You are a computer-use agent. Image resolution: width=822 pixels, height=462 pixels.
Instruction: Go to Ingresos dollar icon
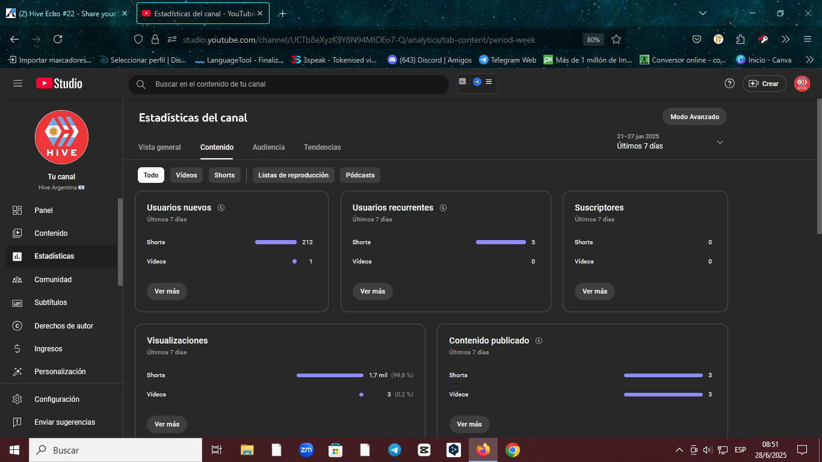pyautogui.click(x=17, y=349)
